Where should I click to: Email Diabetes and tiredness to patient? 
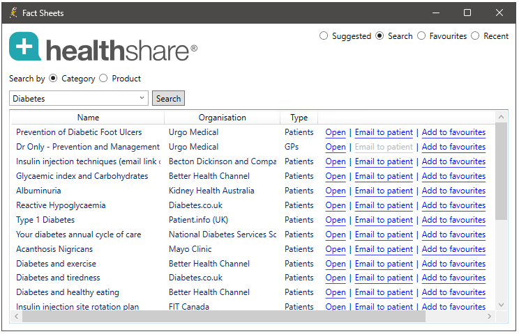[x=384, y=278]
